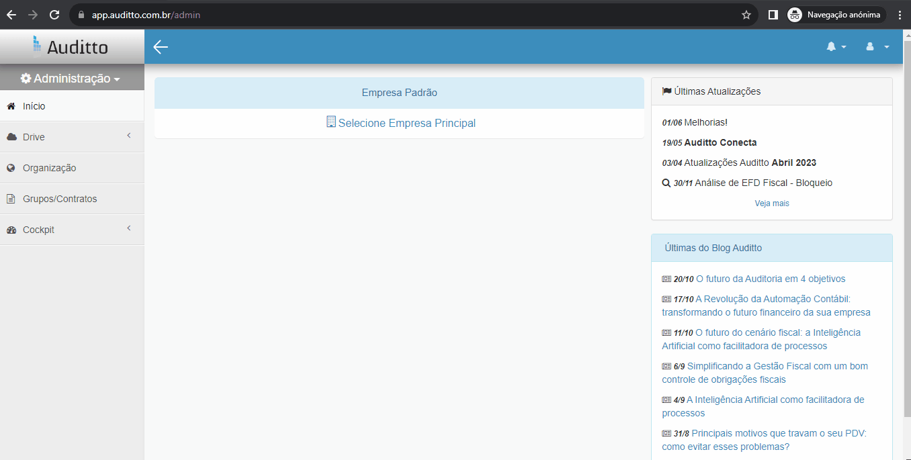Click the Últimas do Blog Auditto header
This screenshot has height=460, width=911.
(x=772, y=248)
